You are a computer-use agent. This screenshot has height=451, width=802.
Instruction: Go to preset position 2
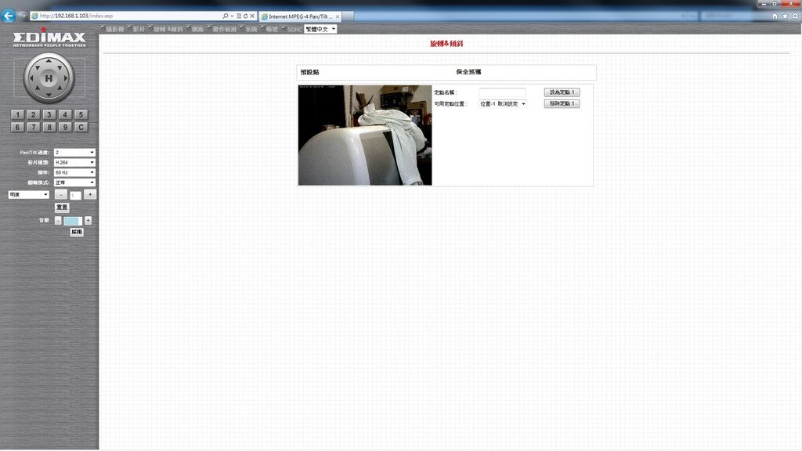point(33,114)
